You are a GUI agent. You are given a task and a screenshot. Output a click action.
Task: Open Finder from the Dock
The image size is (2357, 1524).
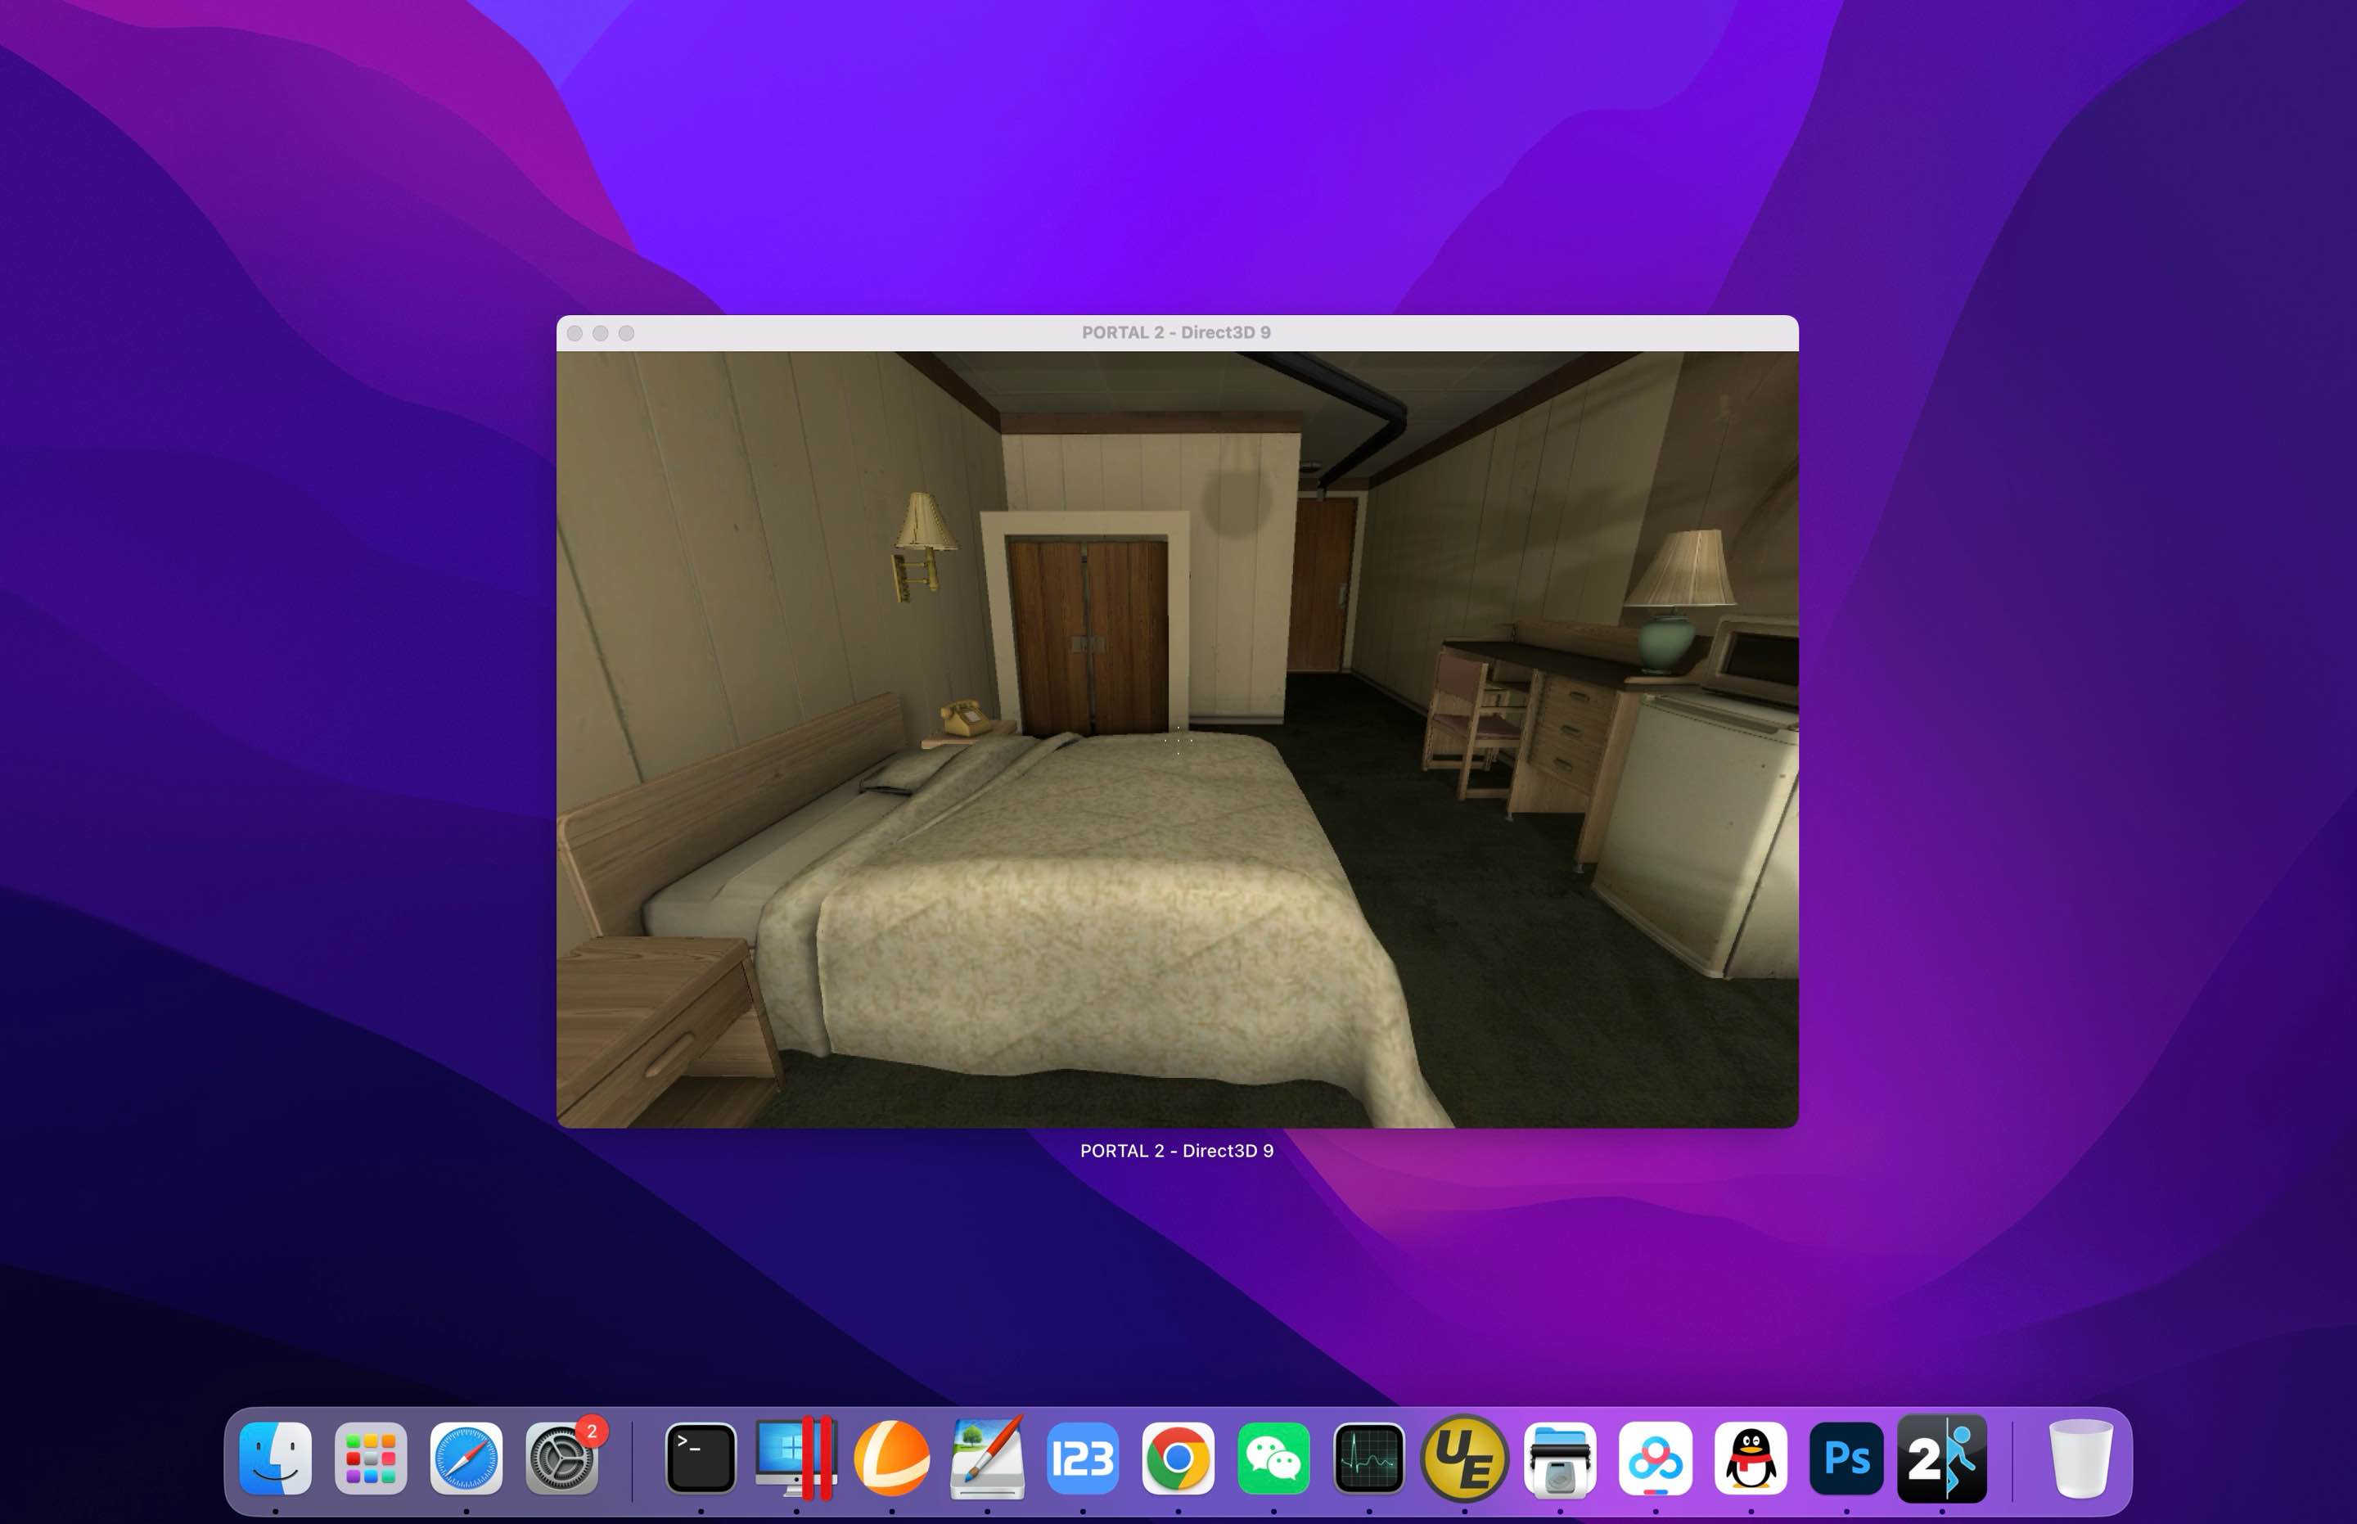[x=275, y=1458]
